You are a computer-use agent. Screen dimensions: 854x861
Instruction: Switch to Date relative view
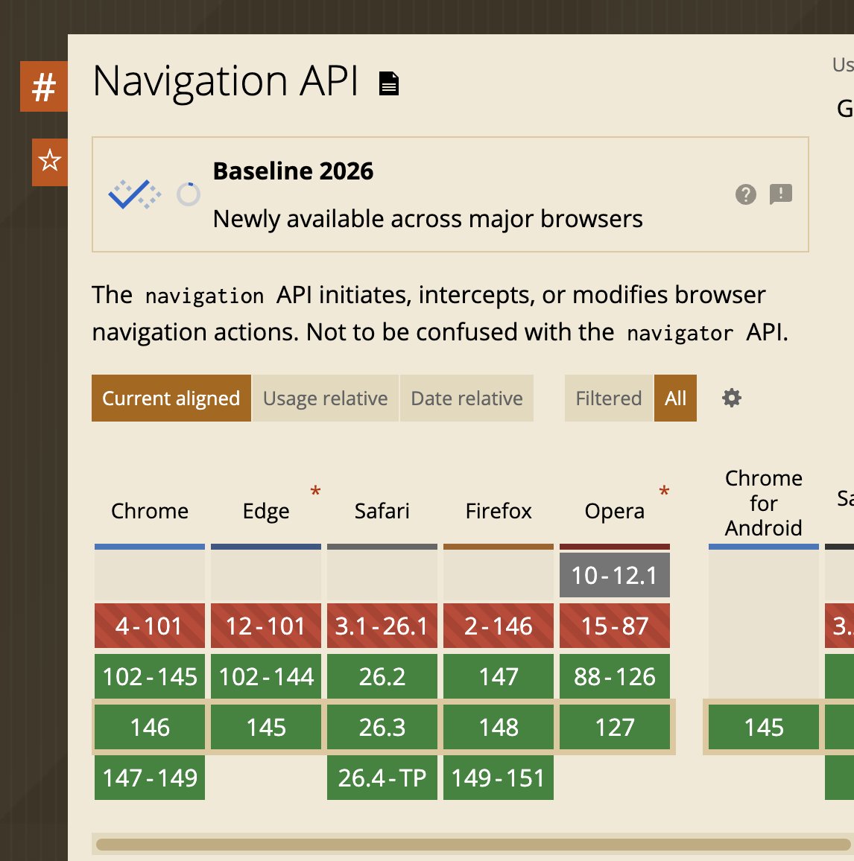466,398
